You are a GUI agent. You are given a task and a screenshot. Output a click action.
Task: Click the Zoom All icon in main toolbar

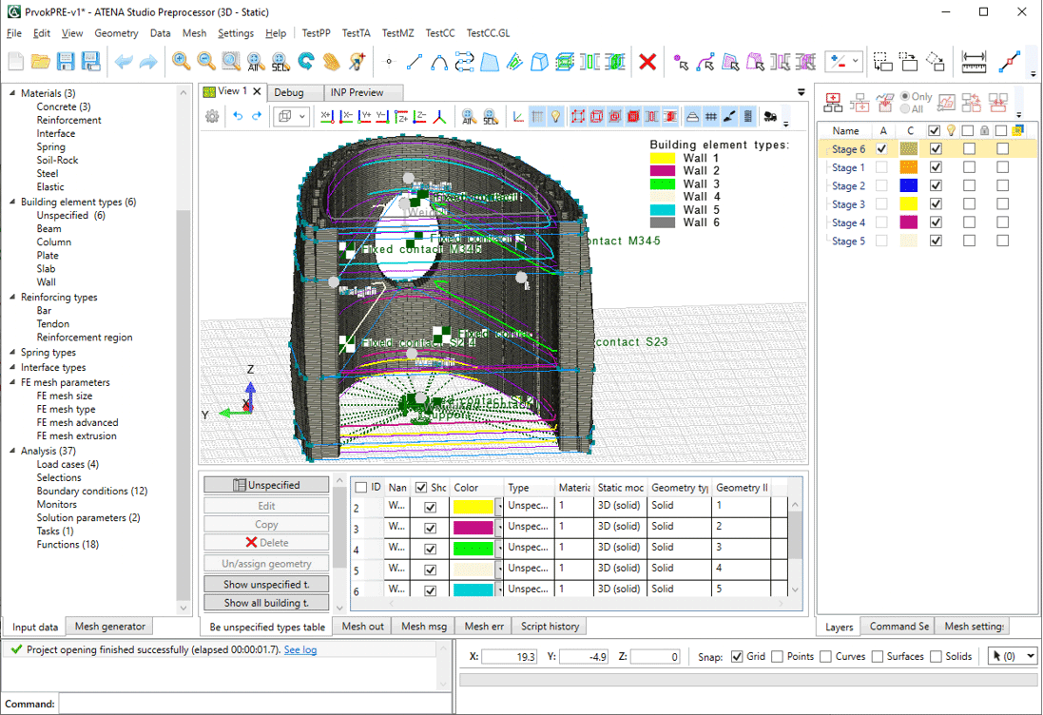(x=256, y=62)
